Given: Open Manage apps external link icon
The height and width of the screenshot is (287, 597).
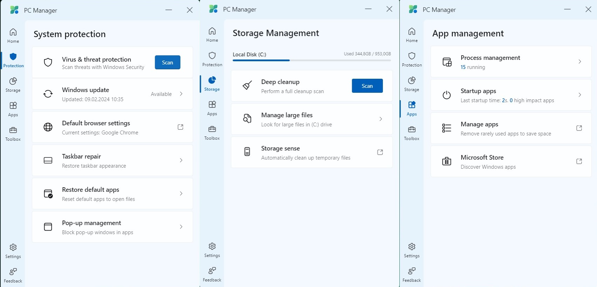Looking at the screenshot, I should (579, 128).
